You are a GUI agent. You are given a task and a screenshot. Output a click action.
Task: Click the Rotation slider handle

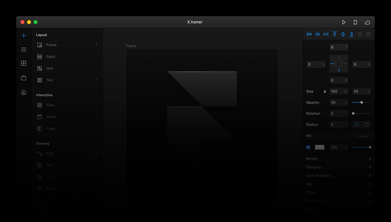353,113
